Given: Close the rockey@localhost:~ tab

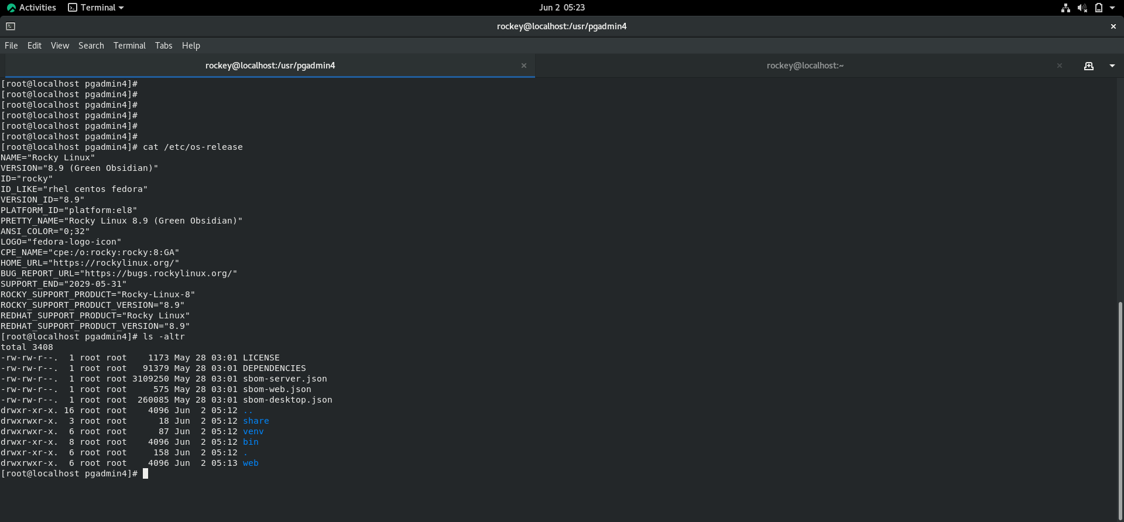Looking at the screenshot, I should (1059, 66).
